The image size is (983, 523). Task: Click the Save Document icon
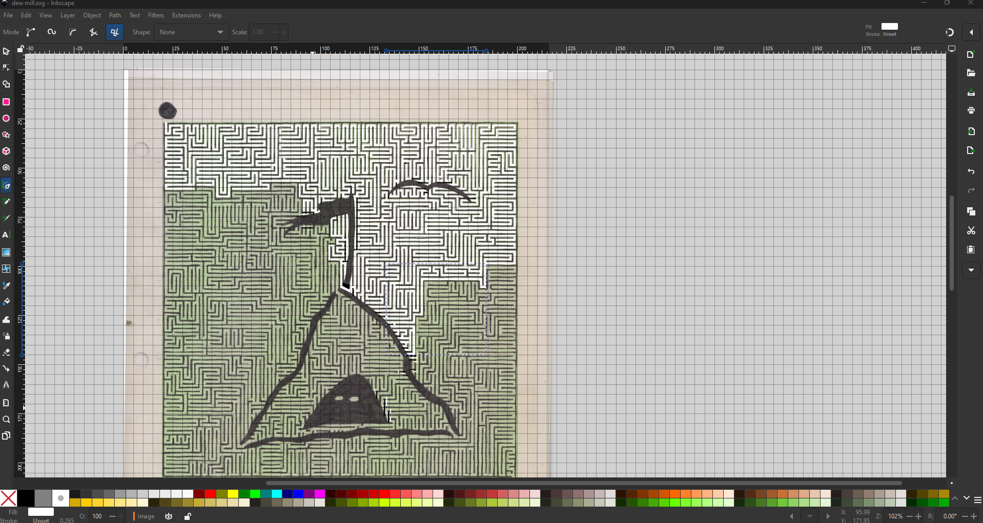[x=971, y=92]
